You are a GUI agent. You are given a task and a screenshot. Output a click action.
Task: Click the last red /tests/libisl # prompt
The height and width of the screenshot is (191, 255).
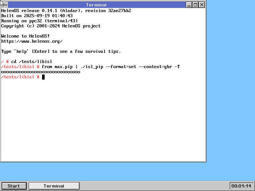(x=20, y=77)
